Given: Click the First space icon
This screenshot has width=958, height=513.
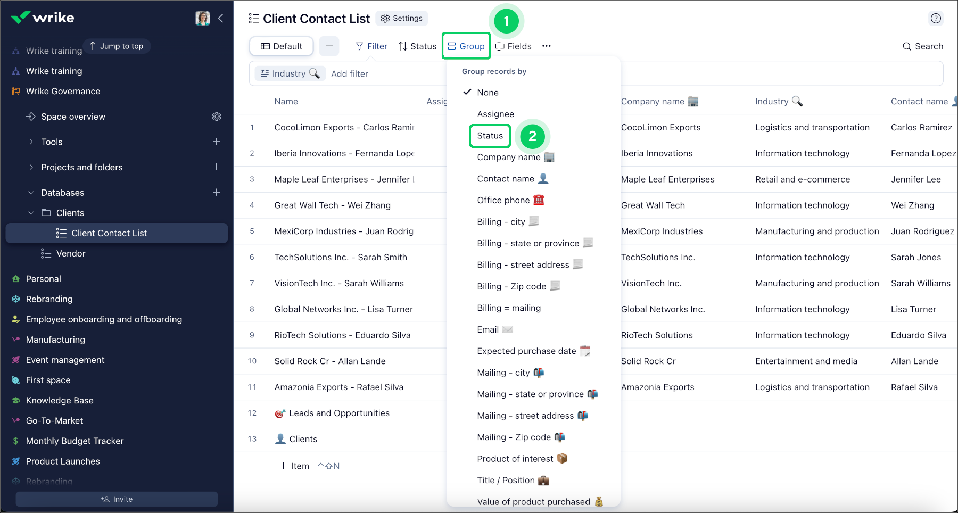Looking at the screenshot, I should pyautogui.click(x=16, y=380).
